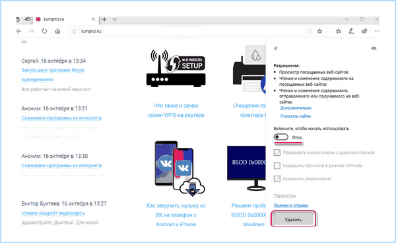The height and width of the screenshot is (243, 396).
Task: Toggle show button next to address bar checkbox
Action: pyautogui.click(x=277, y=153)
